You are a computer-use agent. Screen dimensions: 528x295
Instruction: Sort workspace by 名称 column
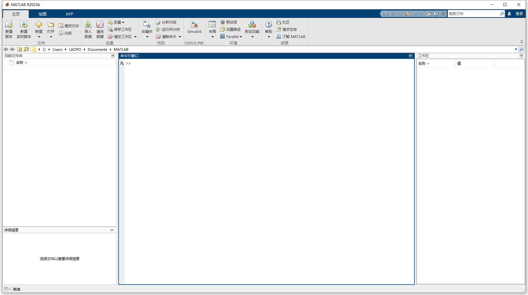point(436,63)
